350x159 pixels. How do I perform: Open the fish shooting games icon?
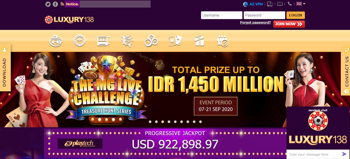[127, 41]
